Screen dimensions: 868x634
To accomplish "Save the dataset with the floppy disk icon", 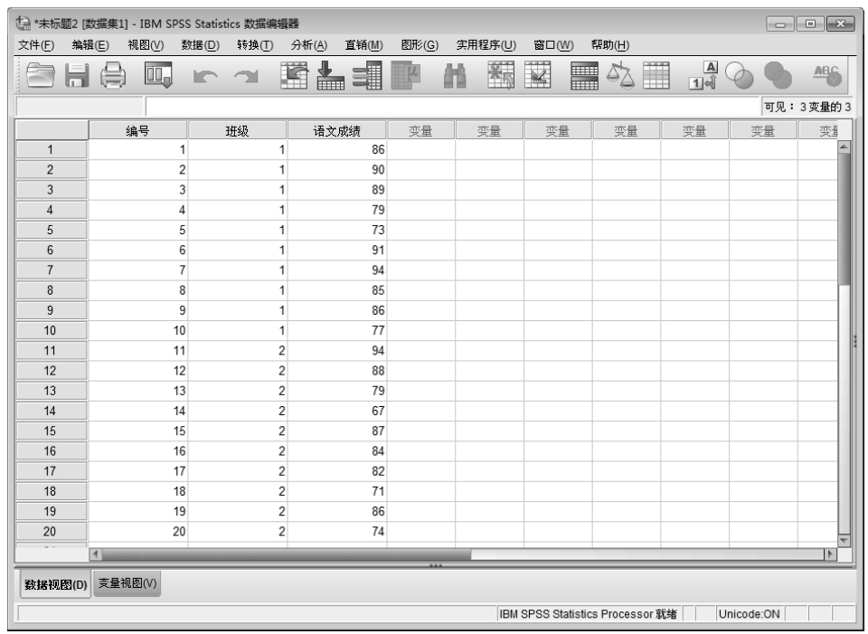I will tap(77, 75).
